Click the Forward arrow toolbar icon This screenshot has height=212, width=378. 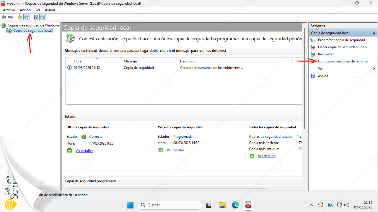[x=11, y=17]
